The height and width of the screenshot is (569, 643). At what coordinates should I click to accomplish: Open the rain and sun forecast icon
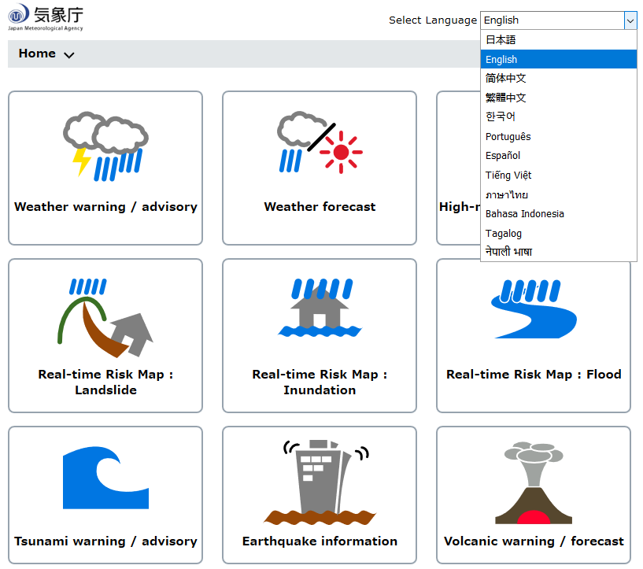pos(320,143)
